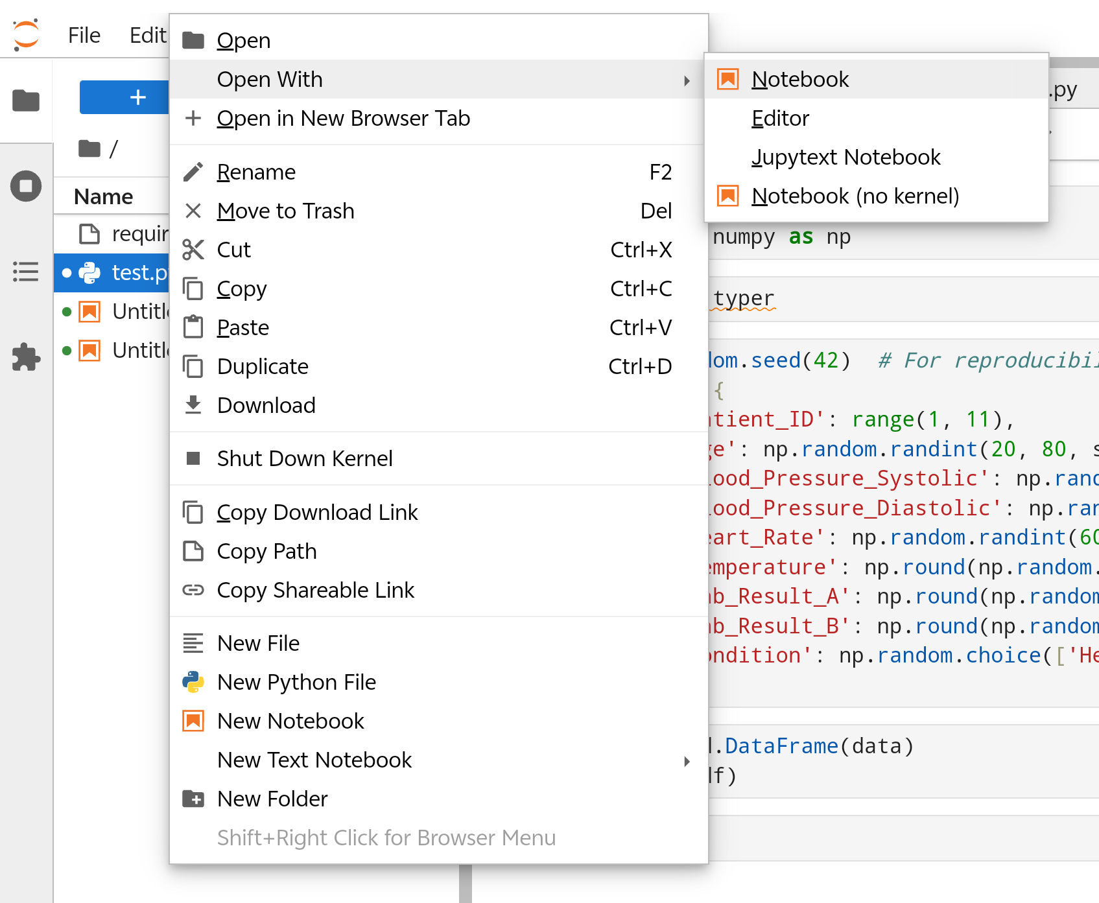Viewport: 1099px width, 903px height.
Task: Open the Running Terminals and Kernels panel
Action: point(26,187)
